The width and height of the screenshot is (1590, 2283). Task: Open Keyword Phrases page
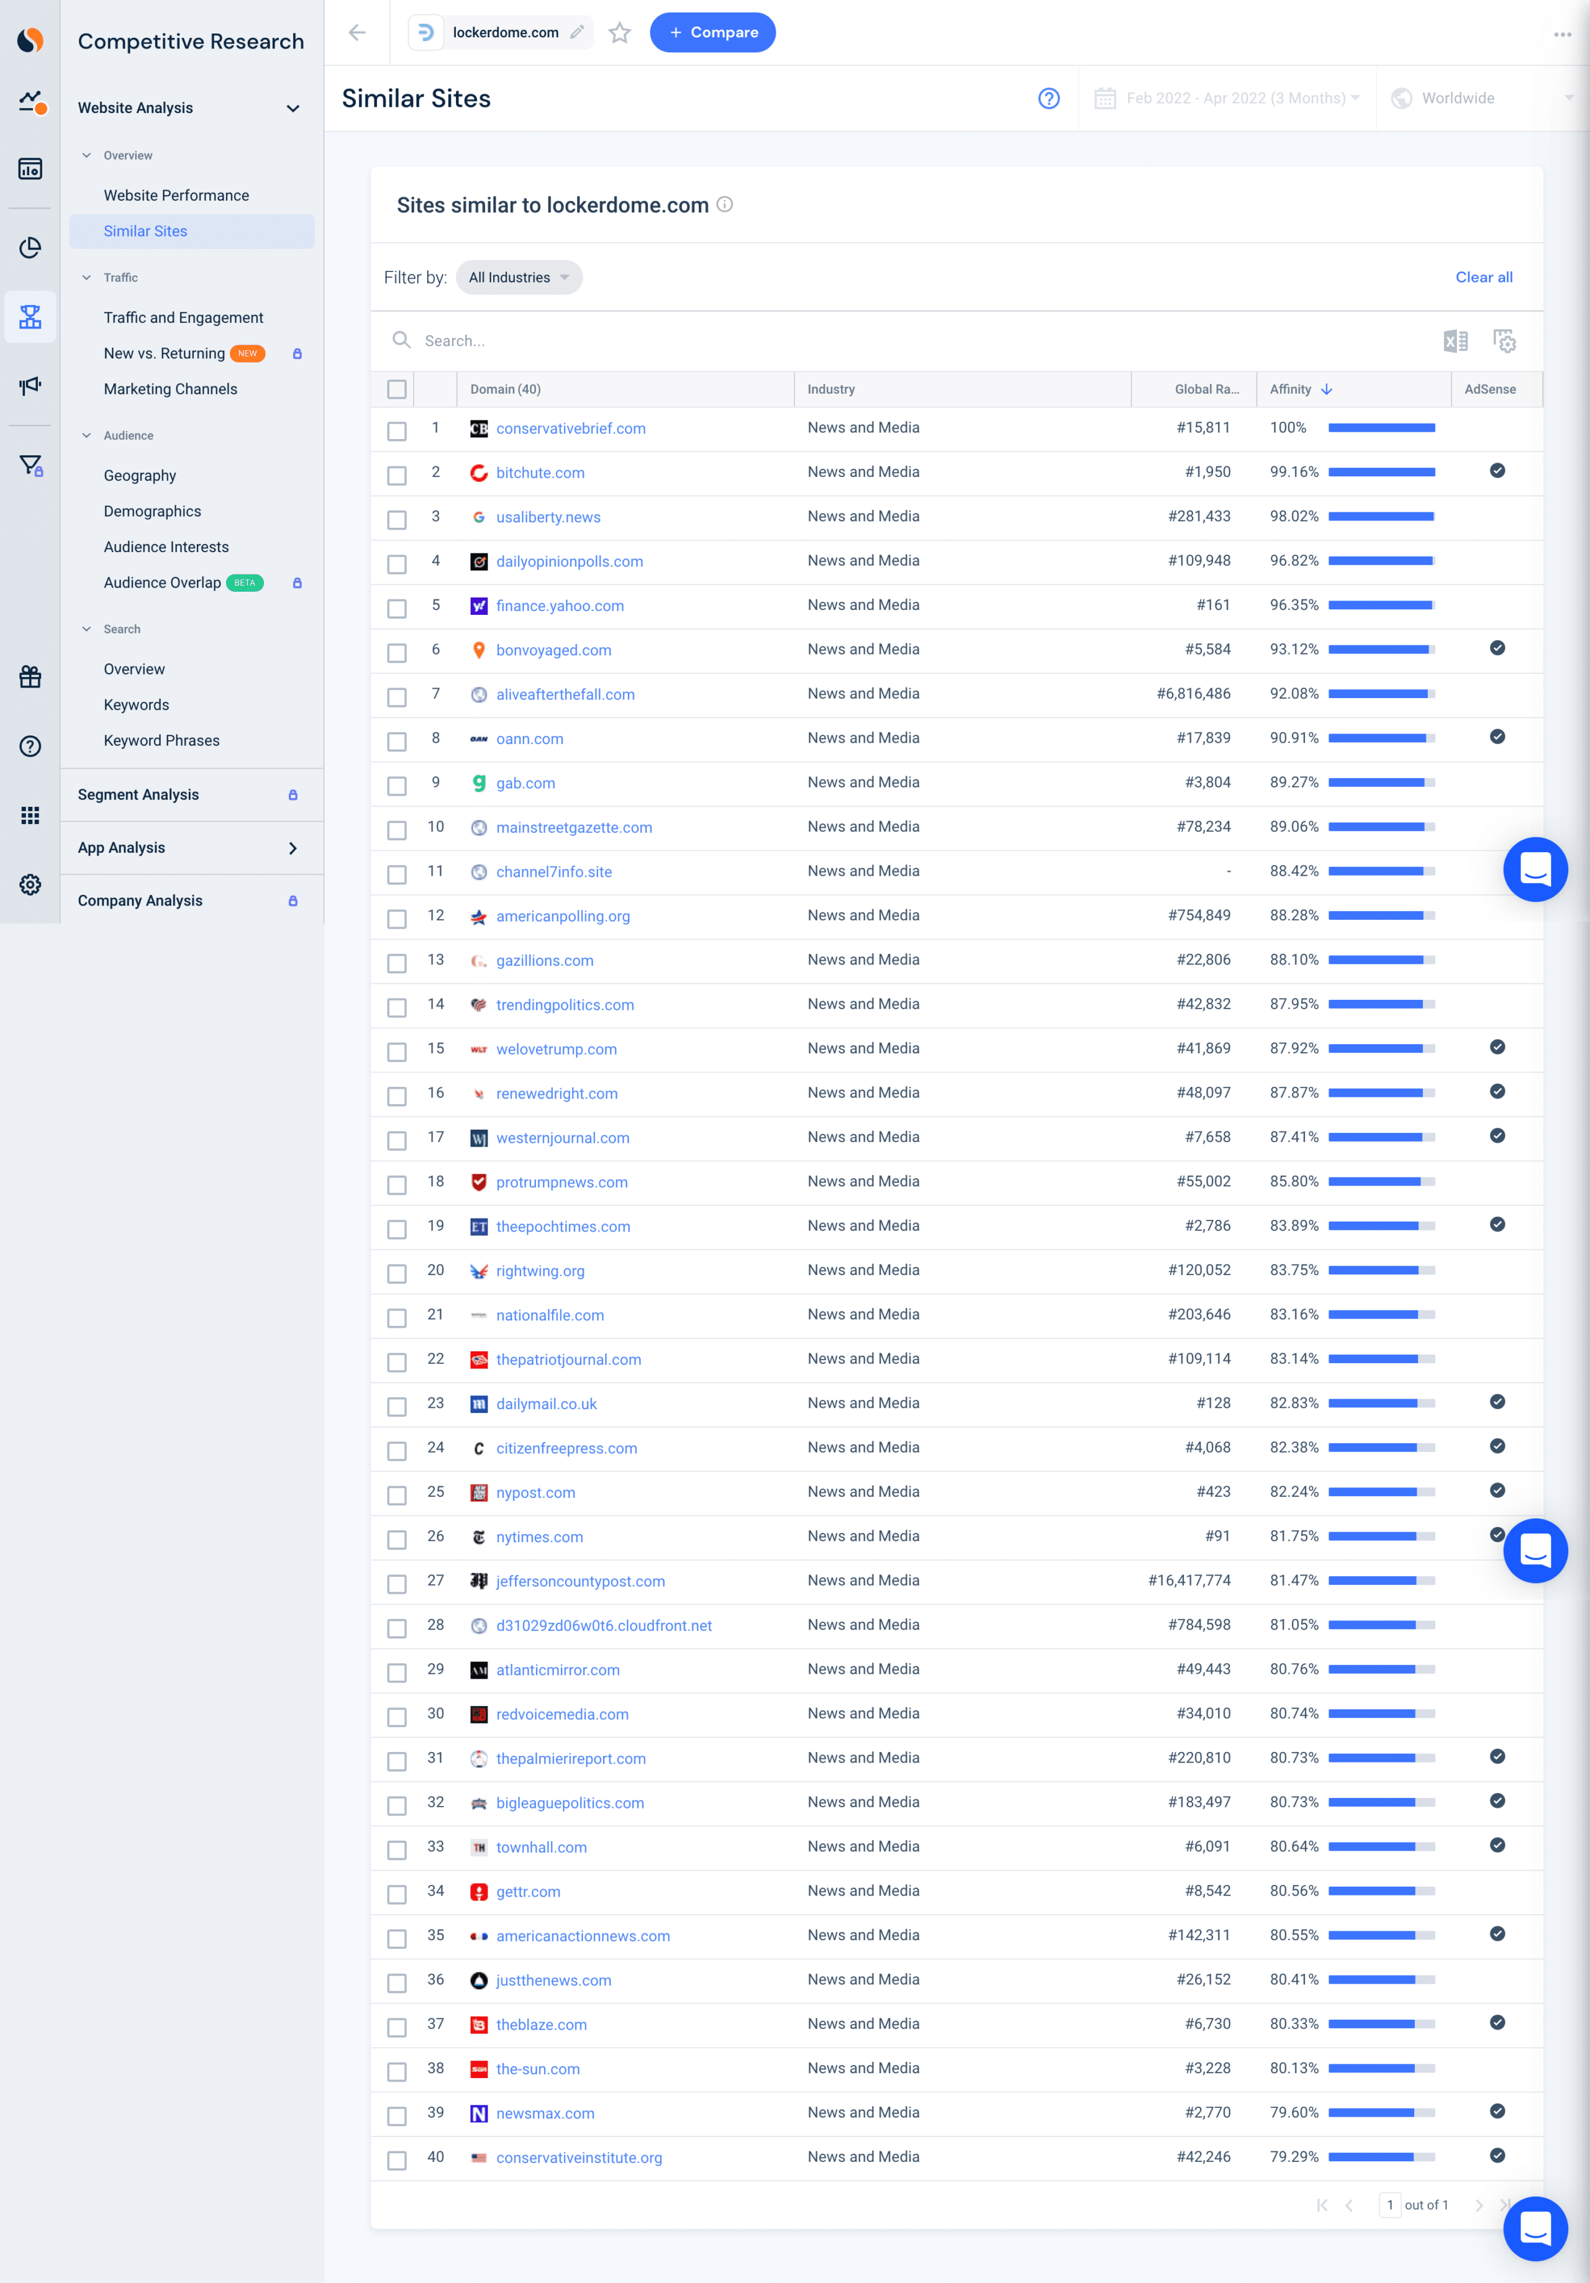[x=161, y=741]
